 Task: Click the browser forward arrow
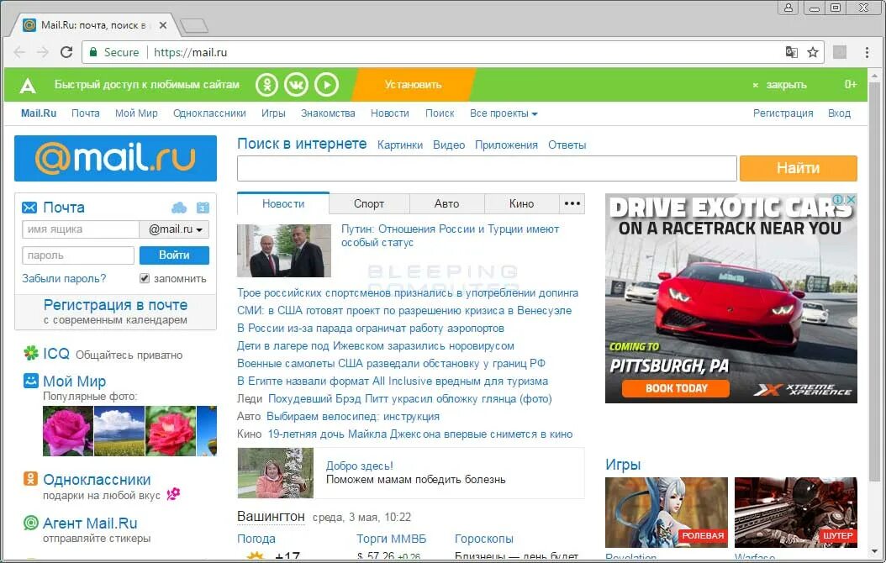(43, 52)
